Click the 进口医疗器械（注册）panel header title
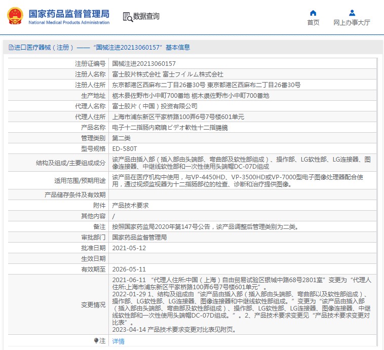Screen dimensions: 384x350 pyautogui.click(x=44, y=48)
